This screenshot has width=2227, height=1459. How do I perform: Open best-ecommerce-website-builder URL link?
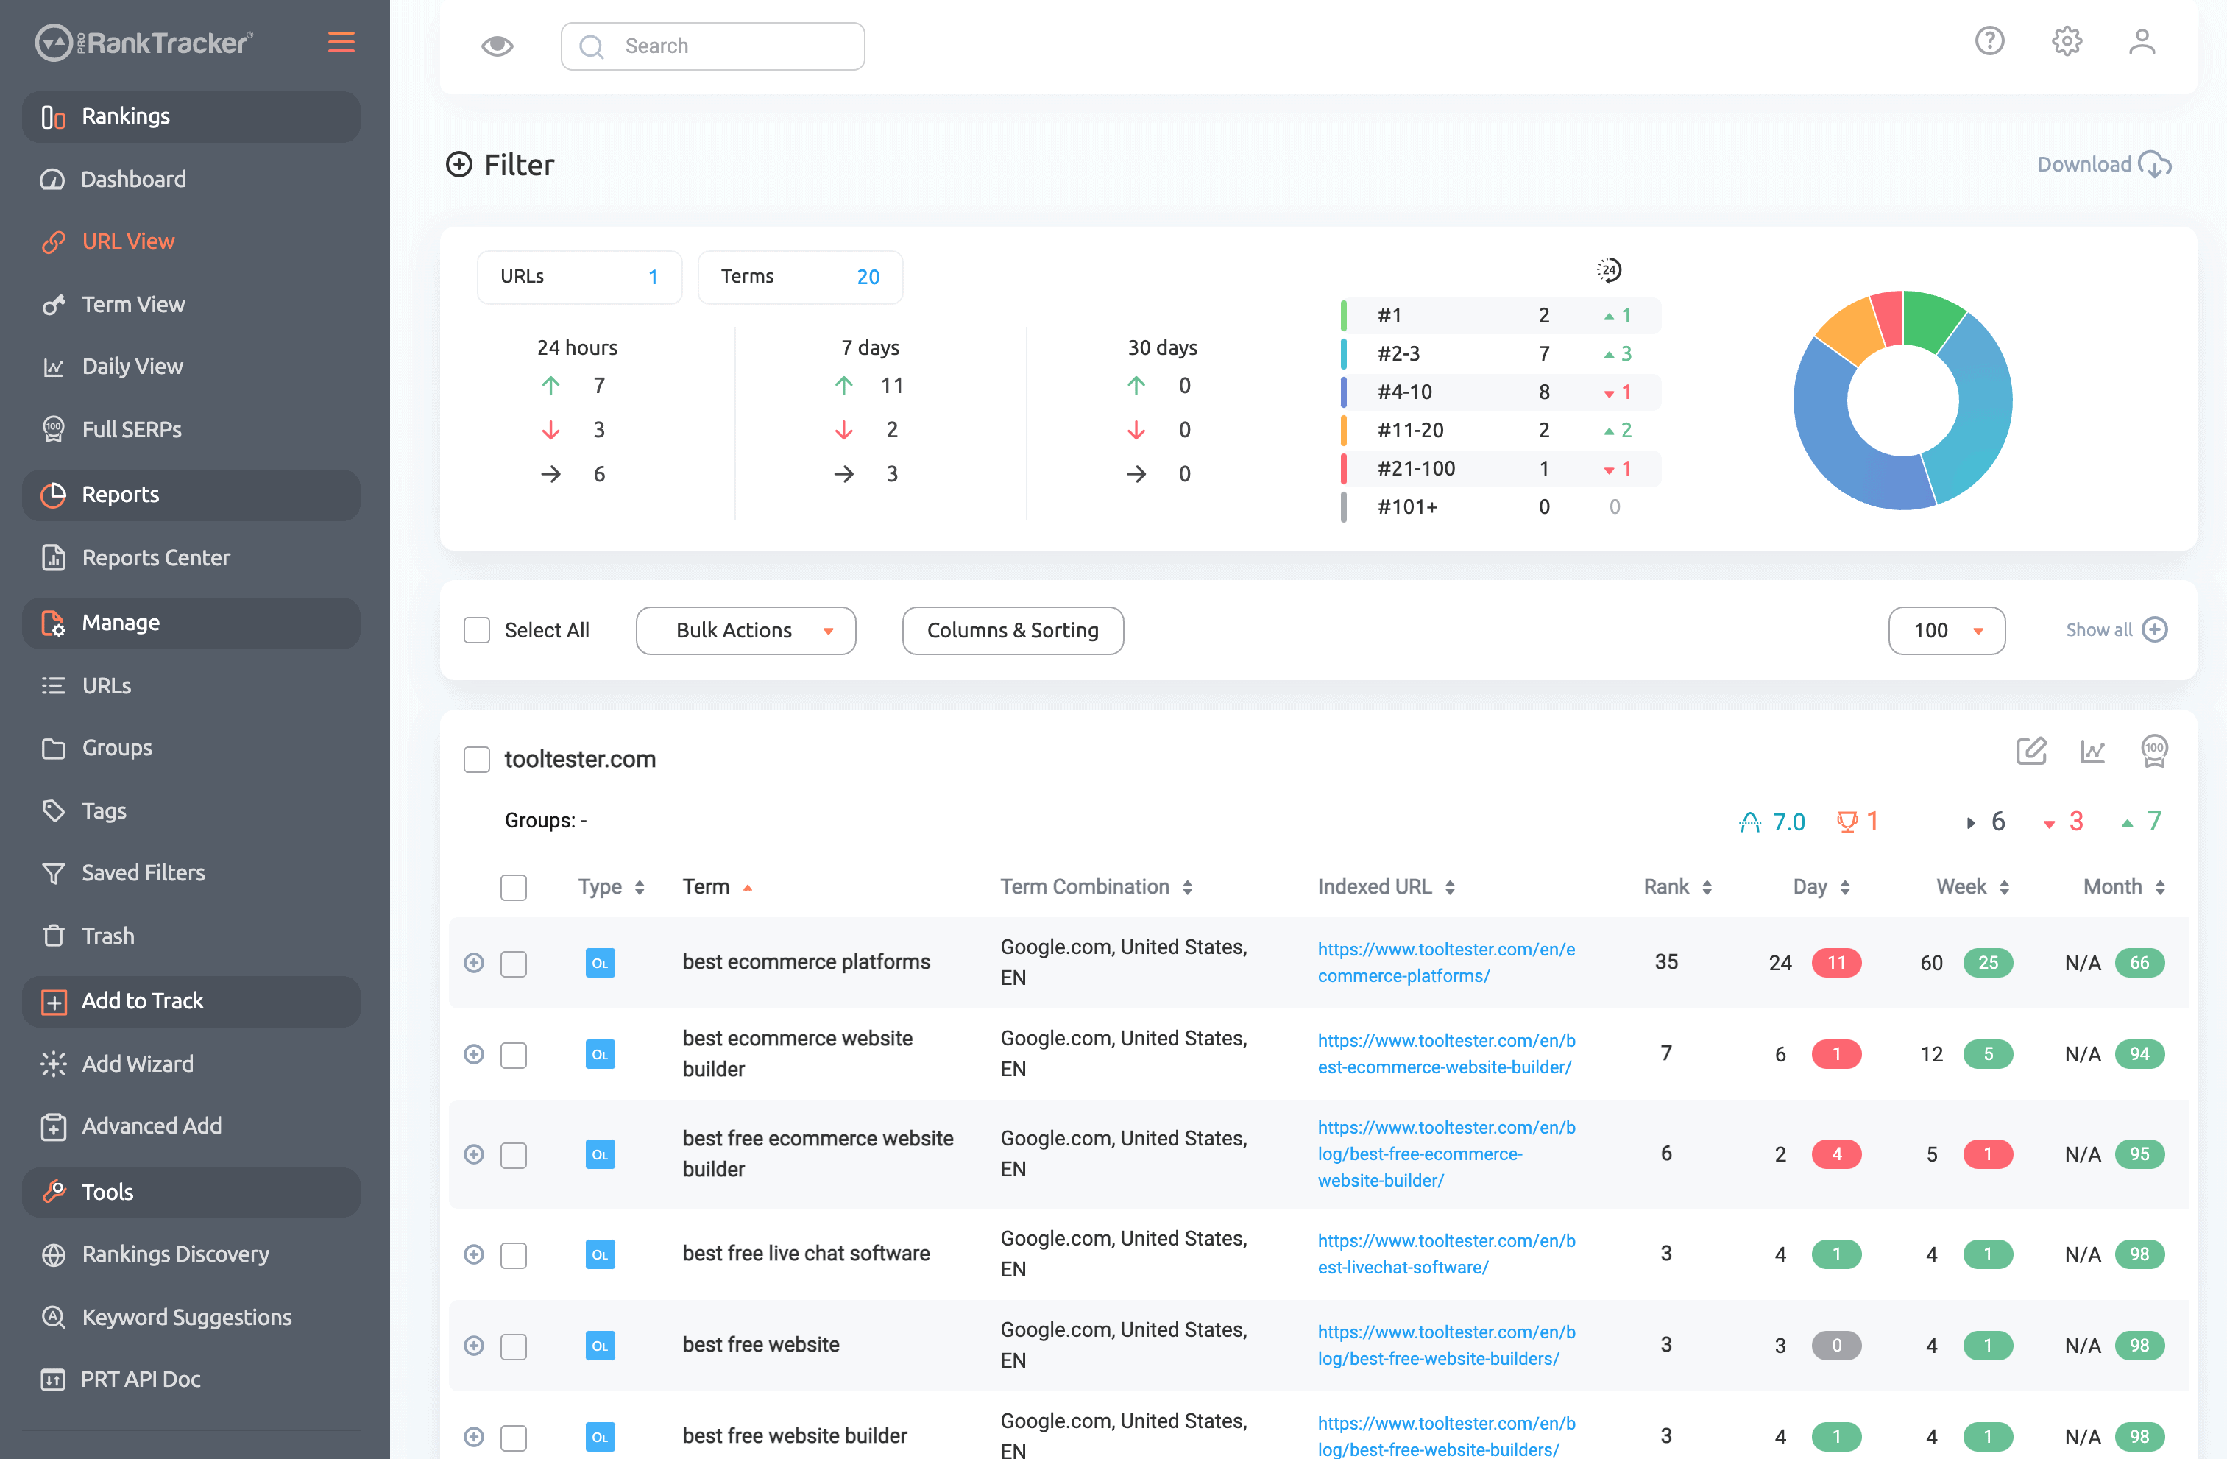[1445, 1054]
